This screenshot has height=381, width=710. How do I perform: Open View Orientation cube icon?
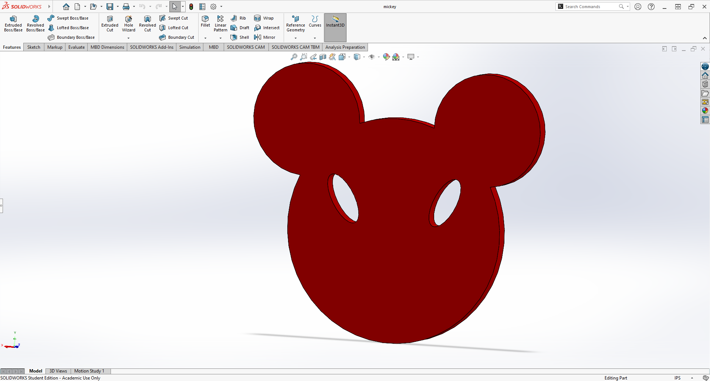tap(342, 57)
